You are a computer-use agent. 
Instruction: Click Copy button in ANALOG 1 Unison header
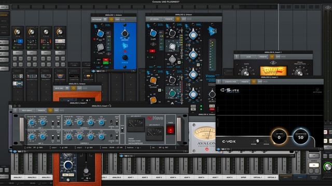(117, 20)
